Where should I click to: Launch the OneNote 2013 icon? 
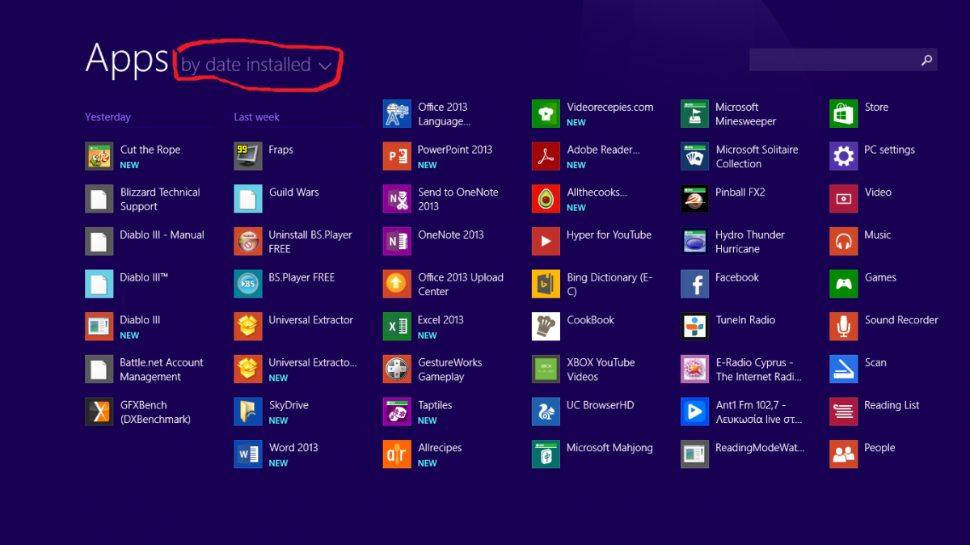click(x=397, y=242)
